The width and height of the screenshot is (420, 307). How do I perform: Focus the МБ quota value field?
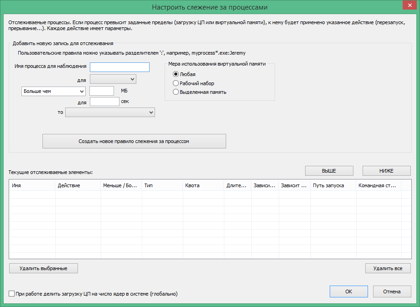[x=102, y=91]
